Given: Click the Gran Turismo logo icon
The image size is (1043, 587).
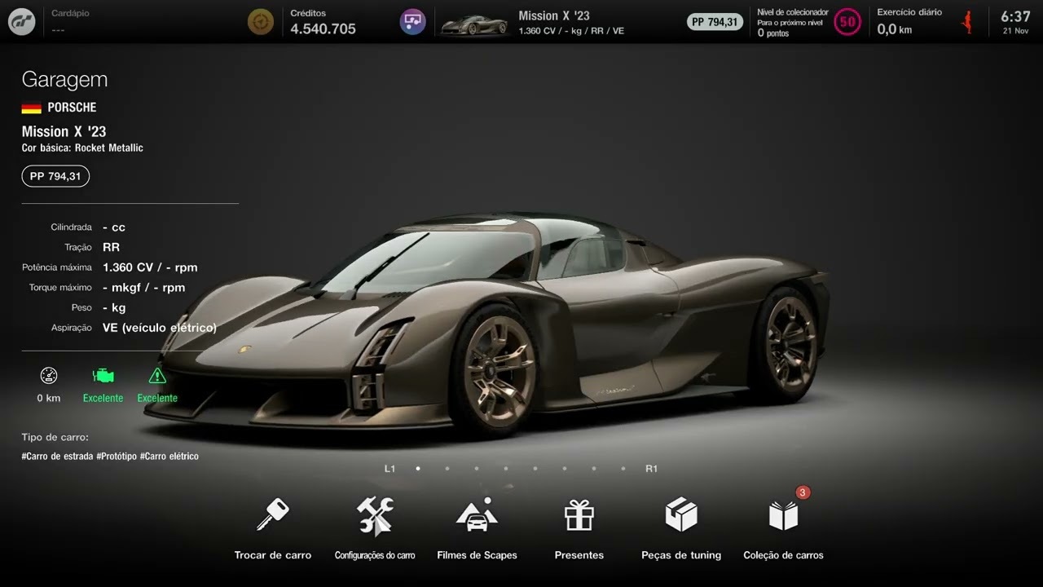Looking at the screenshot, I should [22, 22].
